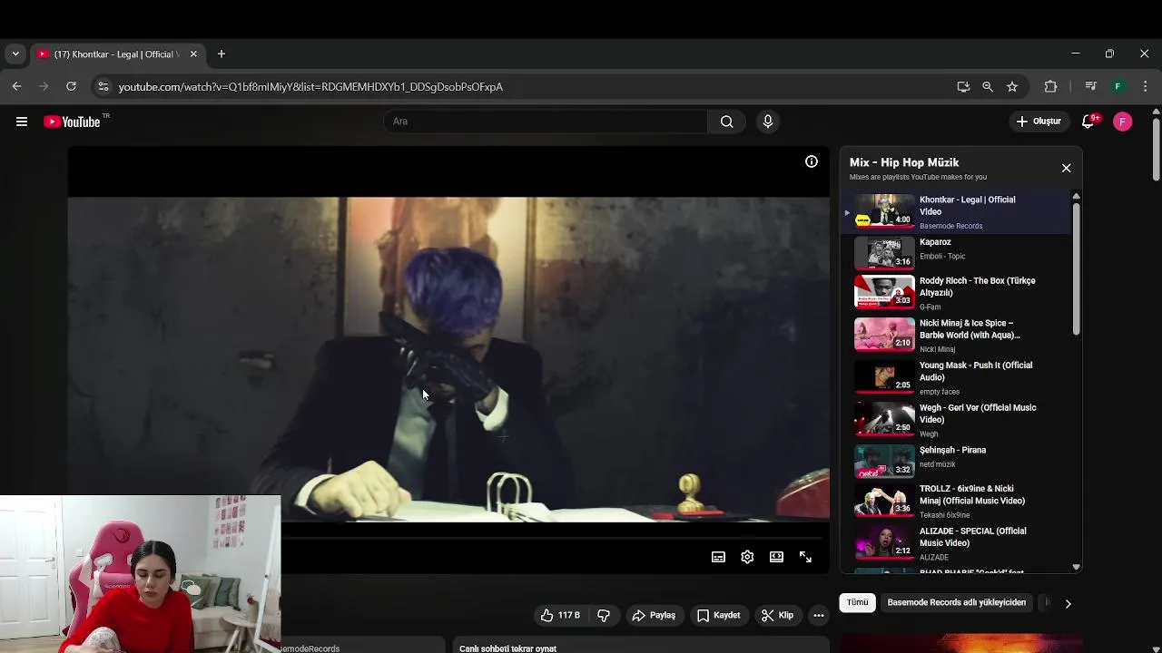Focus the Ara search field

pos(546,122)
